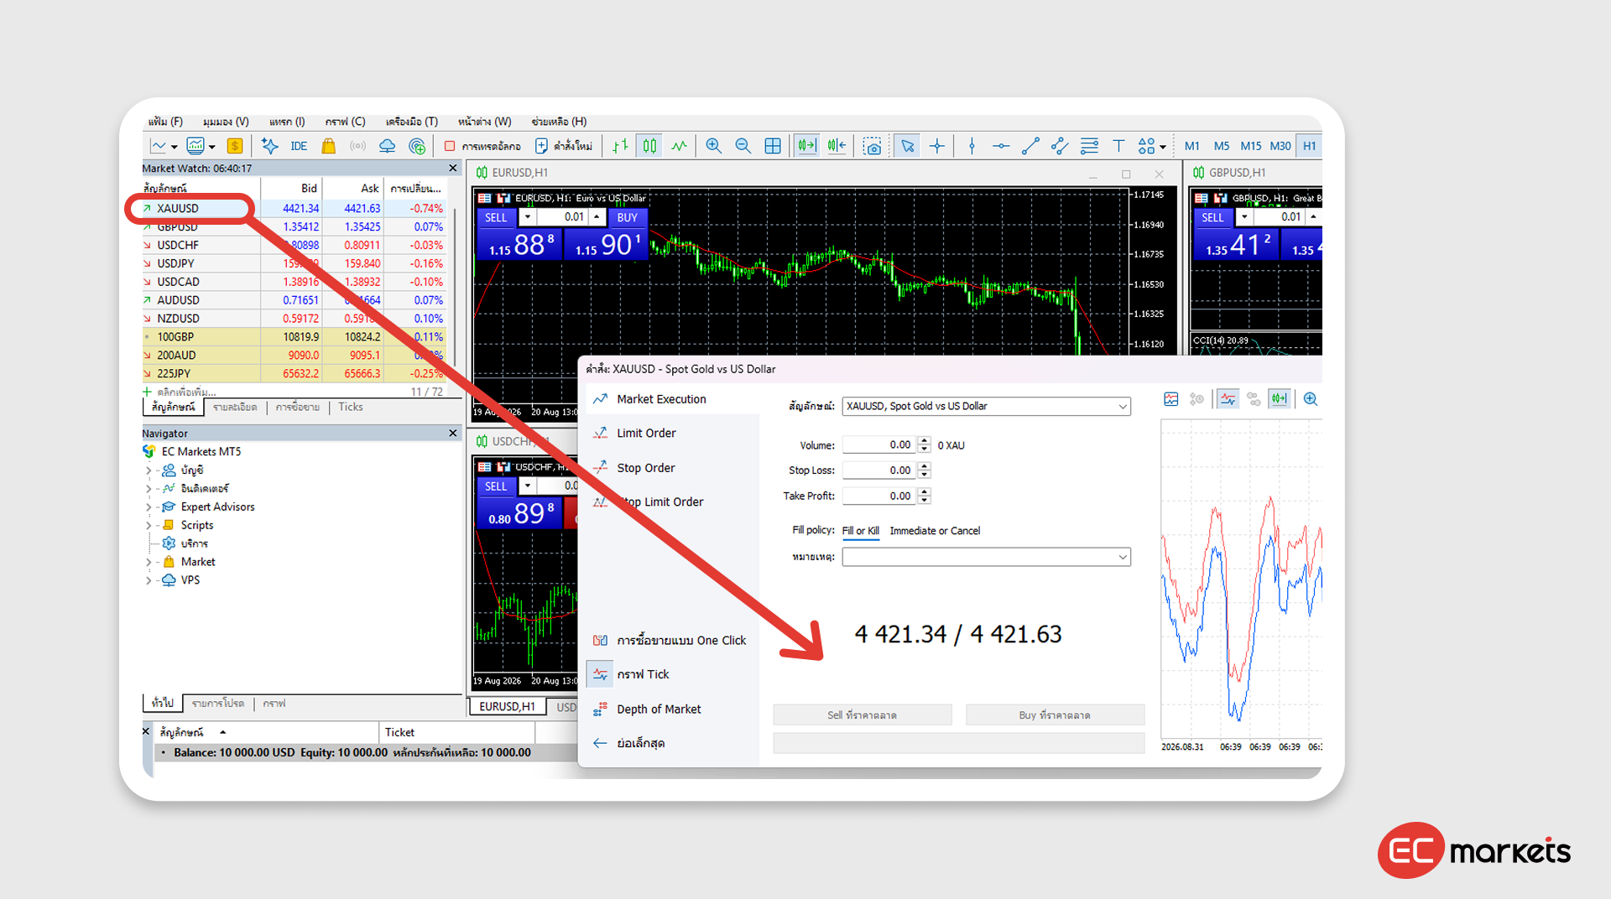
Task: Set timeframe to M30
Action: point(1280,146)
